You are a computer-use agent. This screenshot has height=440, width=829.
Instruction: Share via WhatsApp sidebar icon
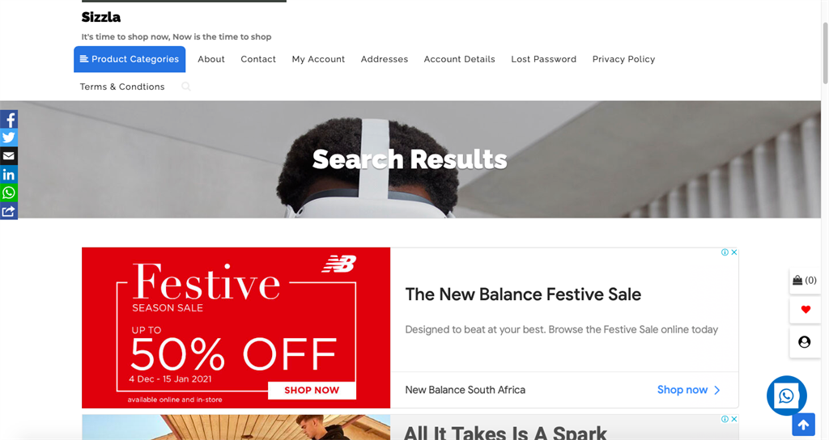pos(8,192)
